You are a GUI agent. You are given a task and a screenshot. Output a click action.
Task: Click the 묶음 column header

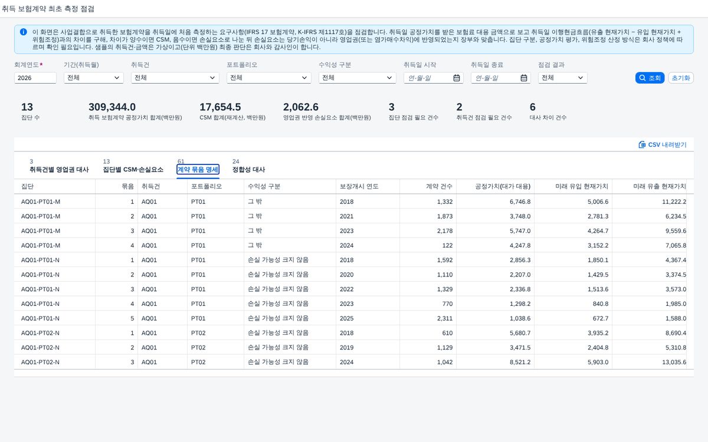tap(117, 186)
